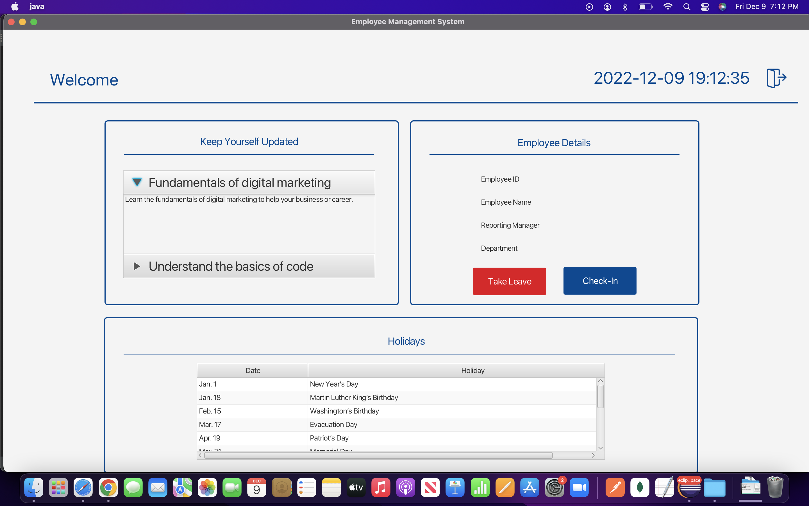
Task: Click the Holiday column header
Action: pyautogui.click(x=472, y=371)
